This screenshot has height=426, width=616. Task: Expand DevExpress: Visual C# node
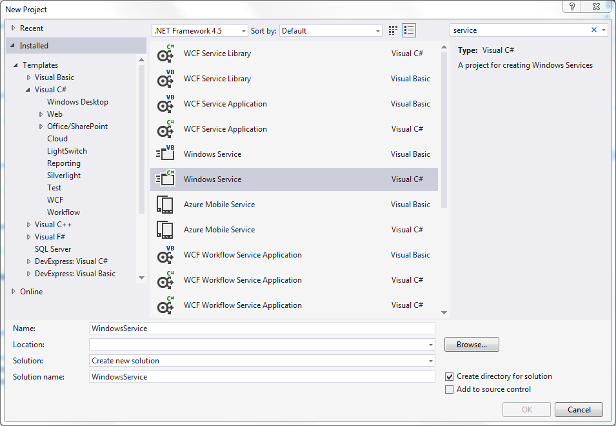(x=28, y=261)
